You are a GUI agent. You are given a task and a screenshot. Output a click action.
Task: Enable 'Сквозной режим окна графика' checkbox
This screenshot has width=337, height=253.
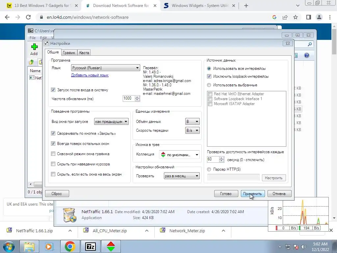tap(53, 154)
